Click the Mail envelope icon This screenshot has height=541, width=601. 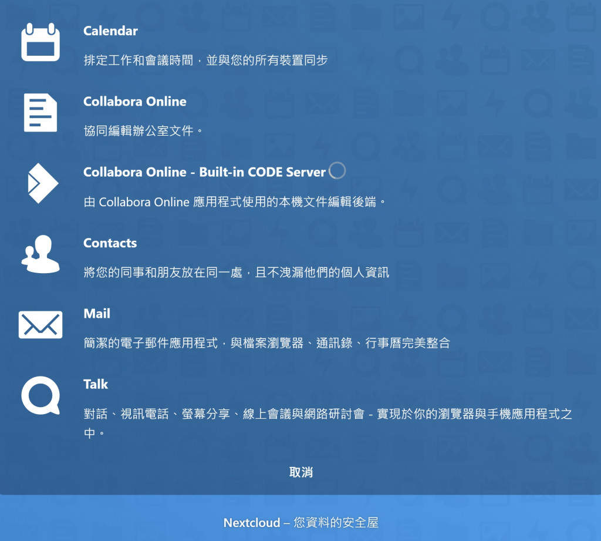pos(40,325)
